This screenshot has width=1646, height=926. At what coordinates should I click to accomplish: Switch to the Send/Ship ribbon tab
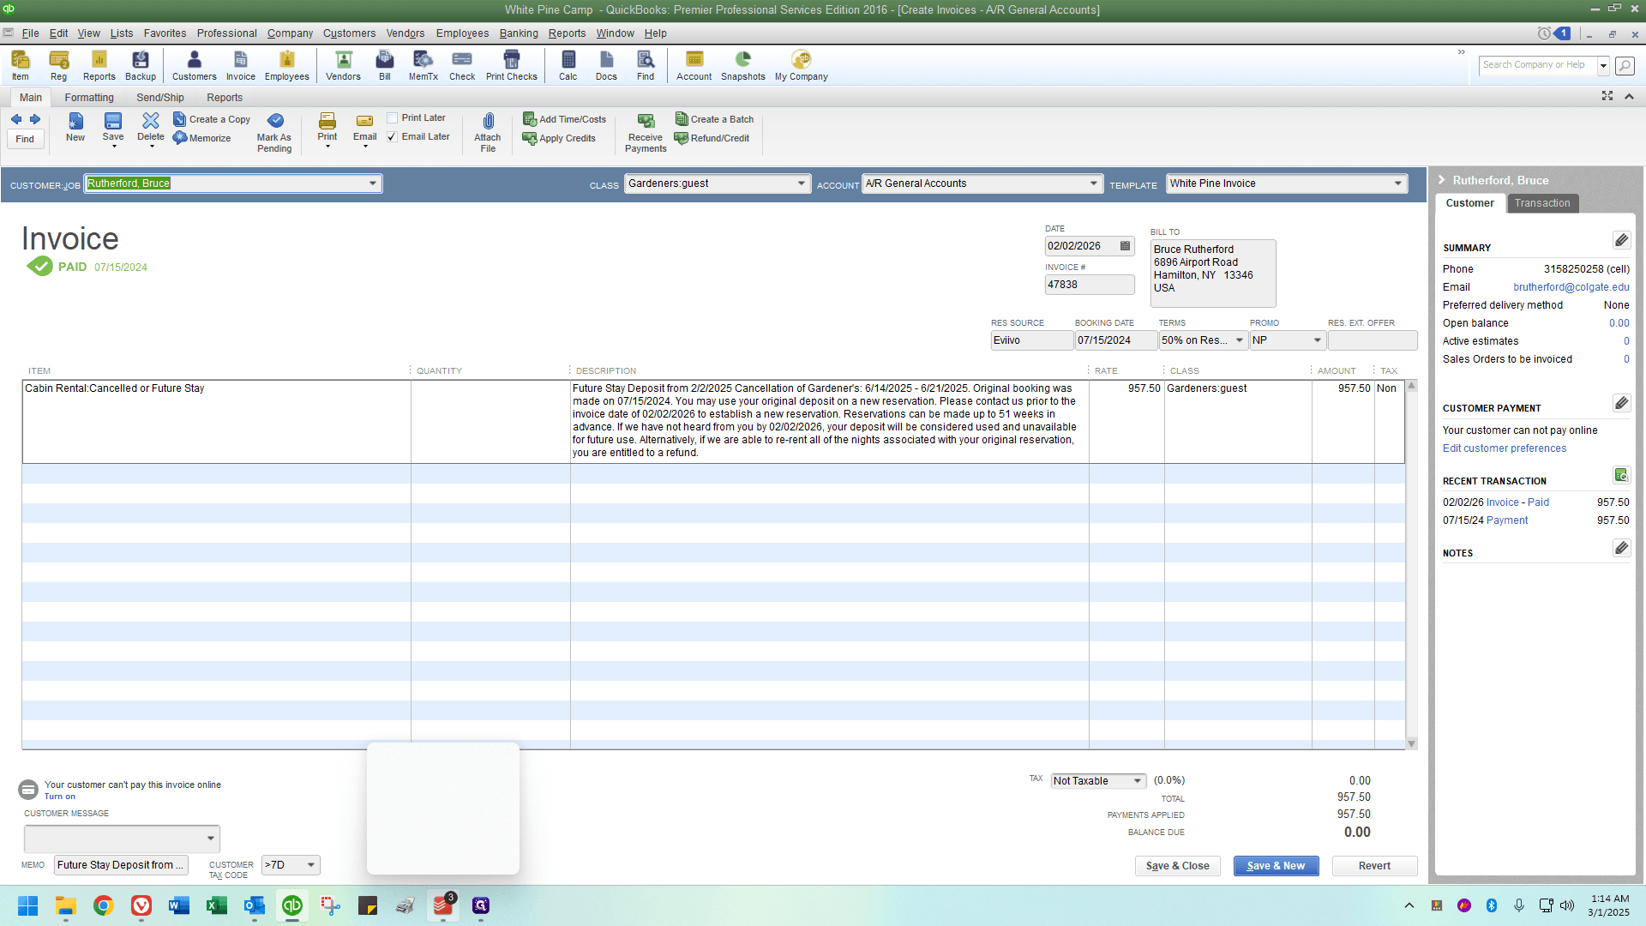click(160, 98)
